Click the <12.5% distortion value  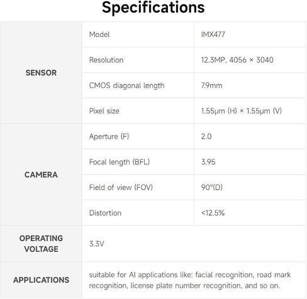click(213, 213)
